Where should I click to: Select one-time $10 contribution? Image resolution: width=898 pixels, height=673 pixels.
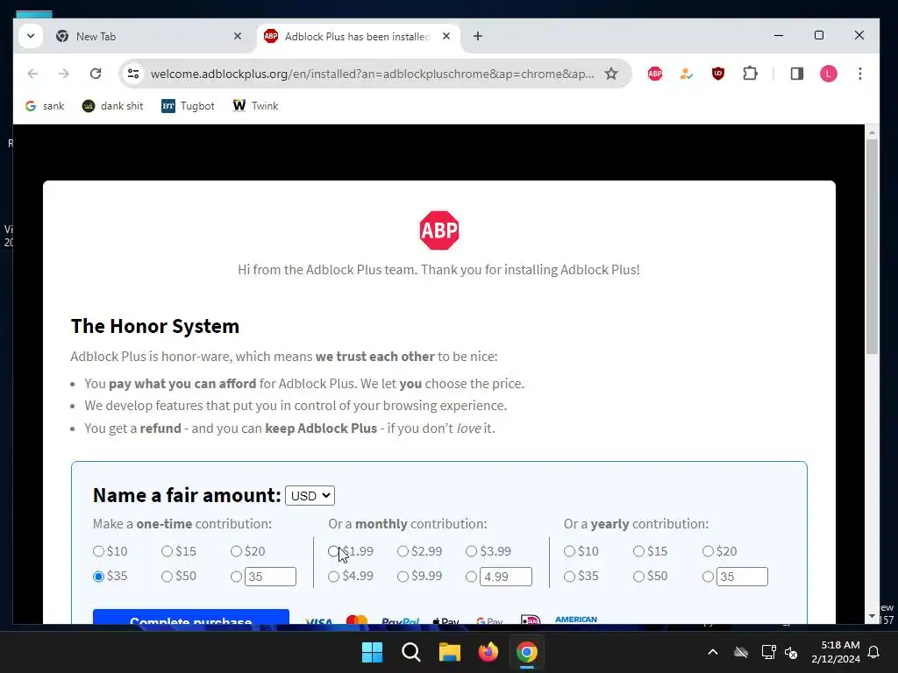pyautogui.click(x=98, y=551)
